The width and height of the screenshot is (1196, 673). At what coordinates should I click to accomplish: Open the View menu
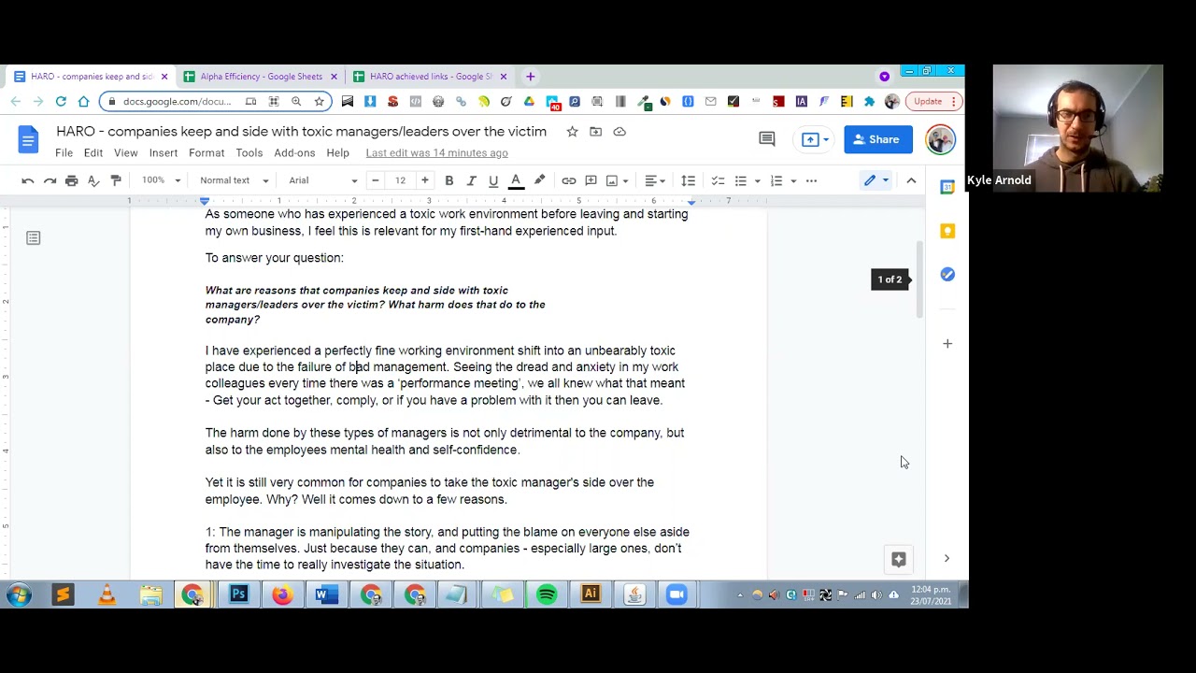point(125,153)
